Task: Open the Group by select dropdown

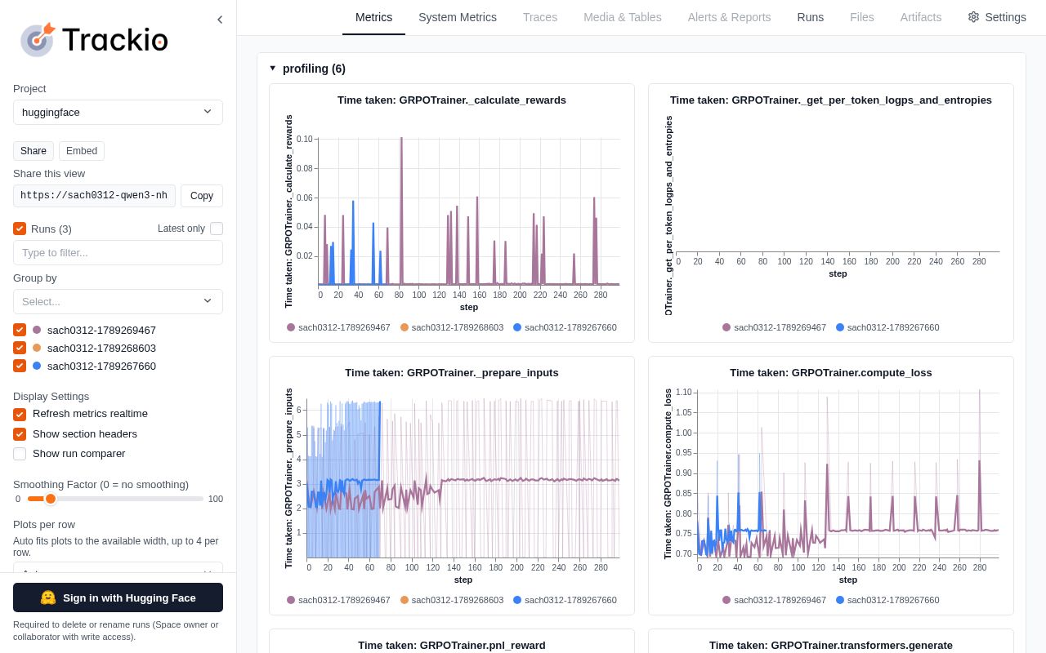Action: (118, 301)
